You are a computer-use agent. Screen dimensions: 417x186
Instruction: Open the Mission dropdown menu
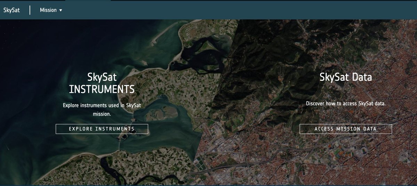51,10
